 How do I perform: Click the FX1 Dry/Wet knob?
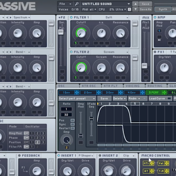tap(164, 68)
